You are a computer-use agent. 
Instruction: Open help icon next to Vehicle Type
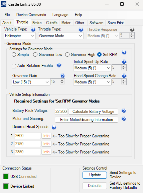[33, 30]
